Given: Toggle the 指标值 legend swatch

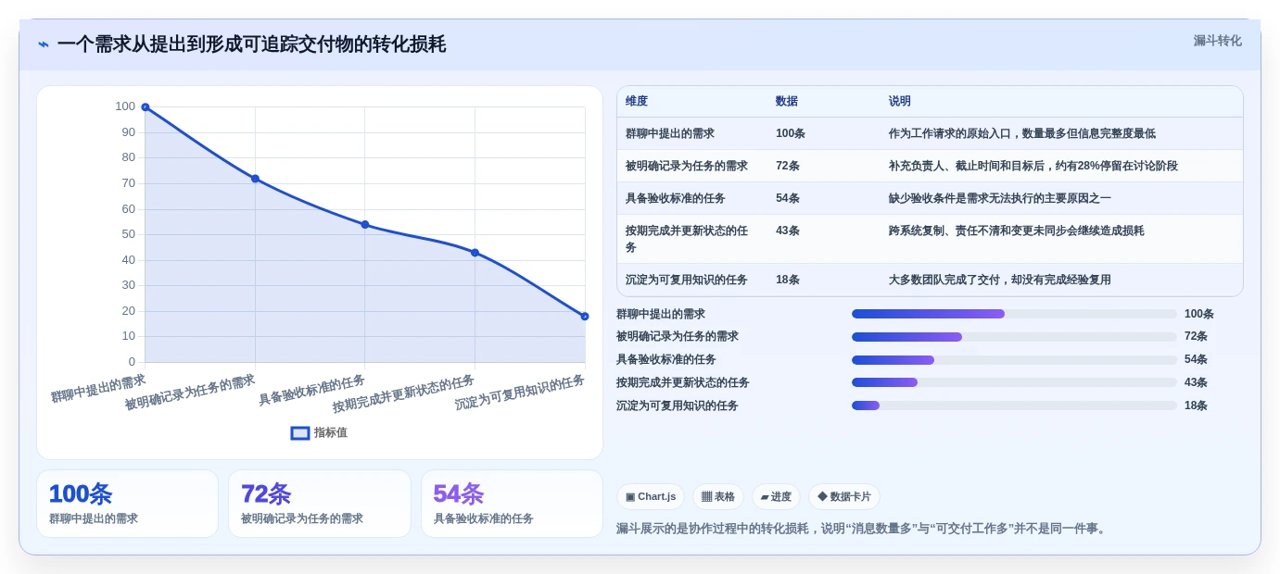Looking at the screenshot, I should pos(300,432).
